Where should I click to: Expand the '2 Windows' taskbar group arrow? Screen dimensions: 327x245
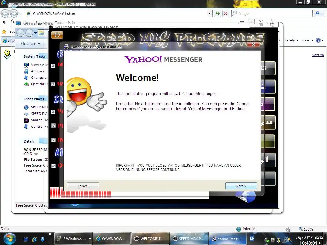90,239
